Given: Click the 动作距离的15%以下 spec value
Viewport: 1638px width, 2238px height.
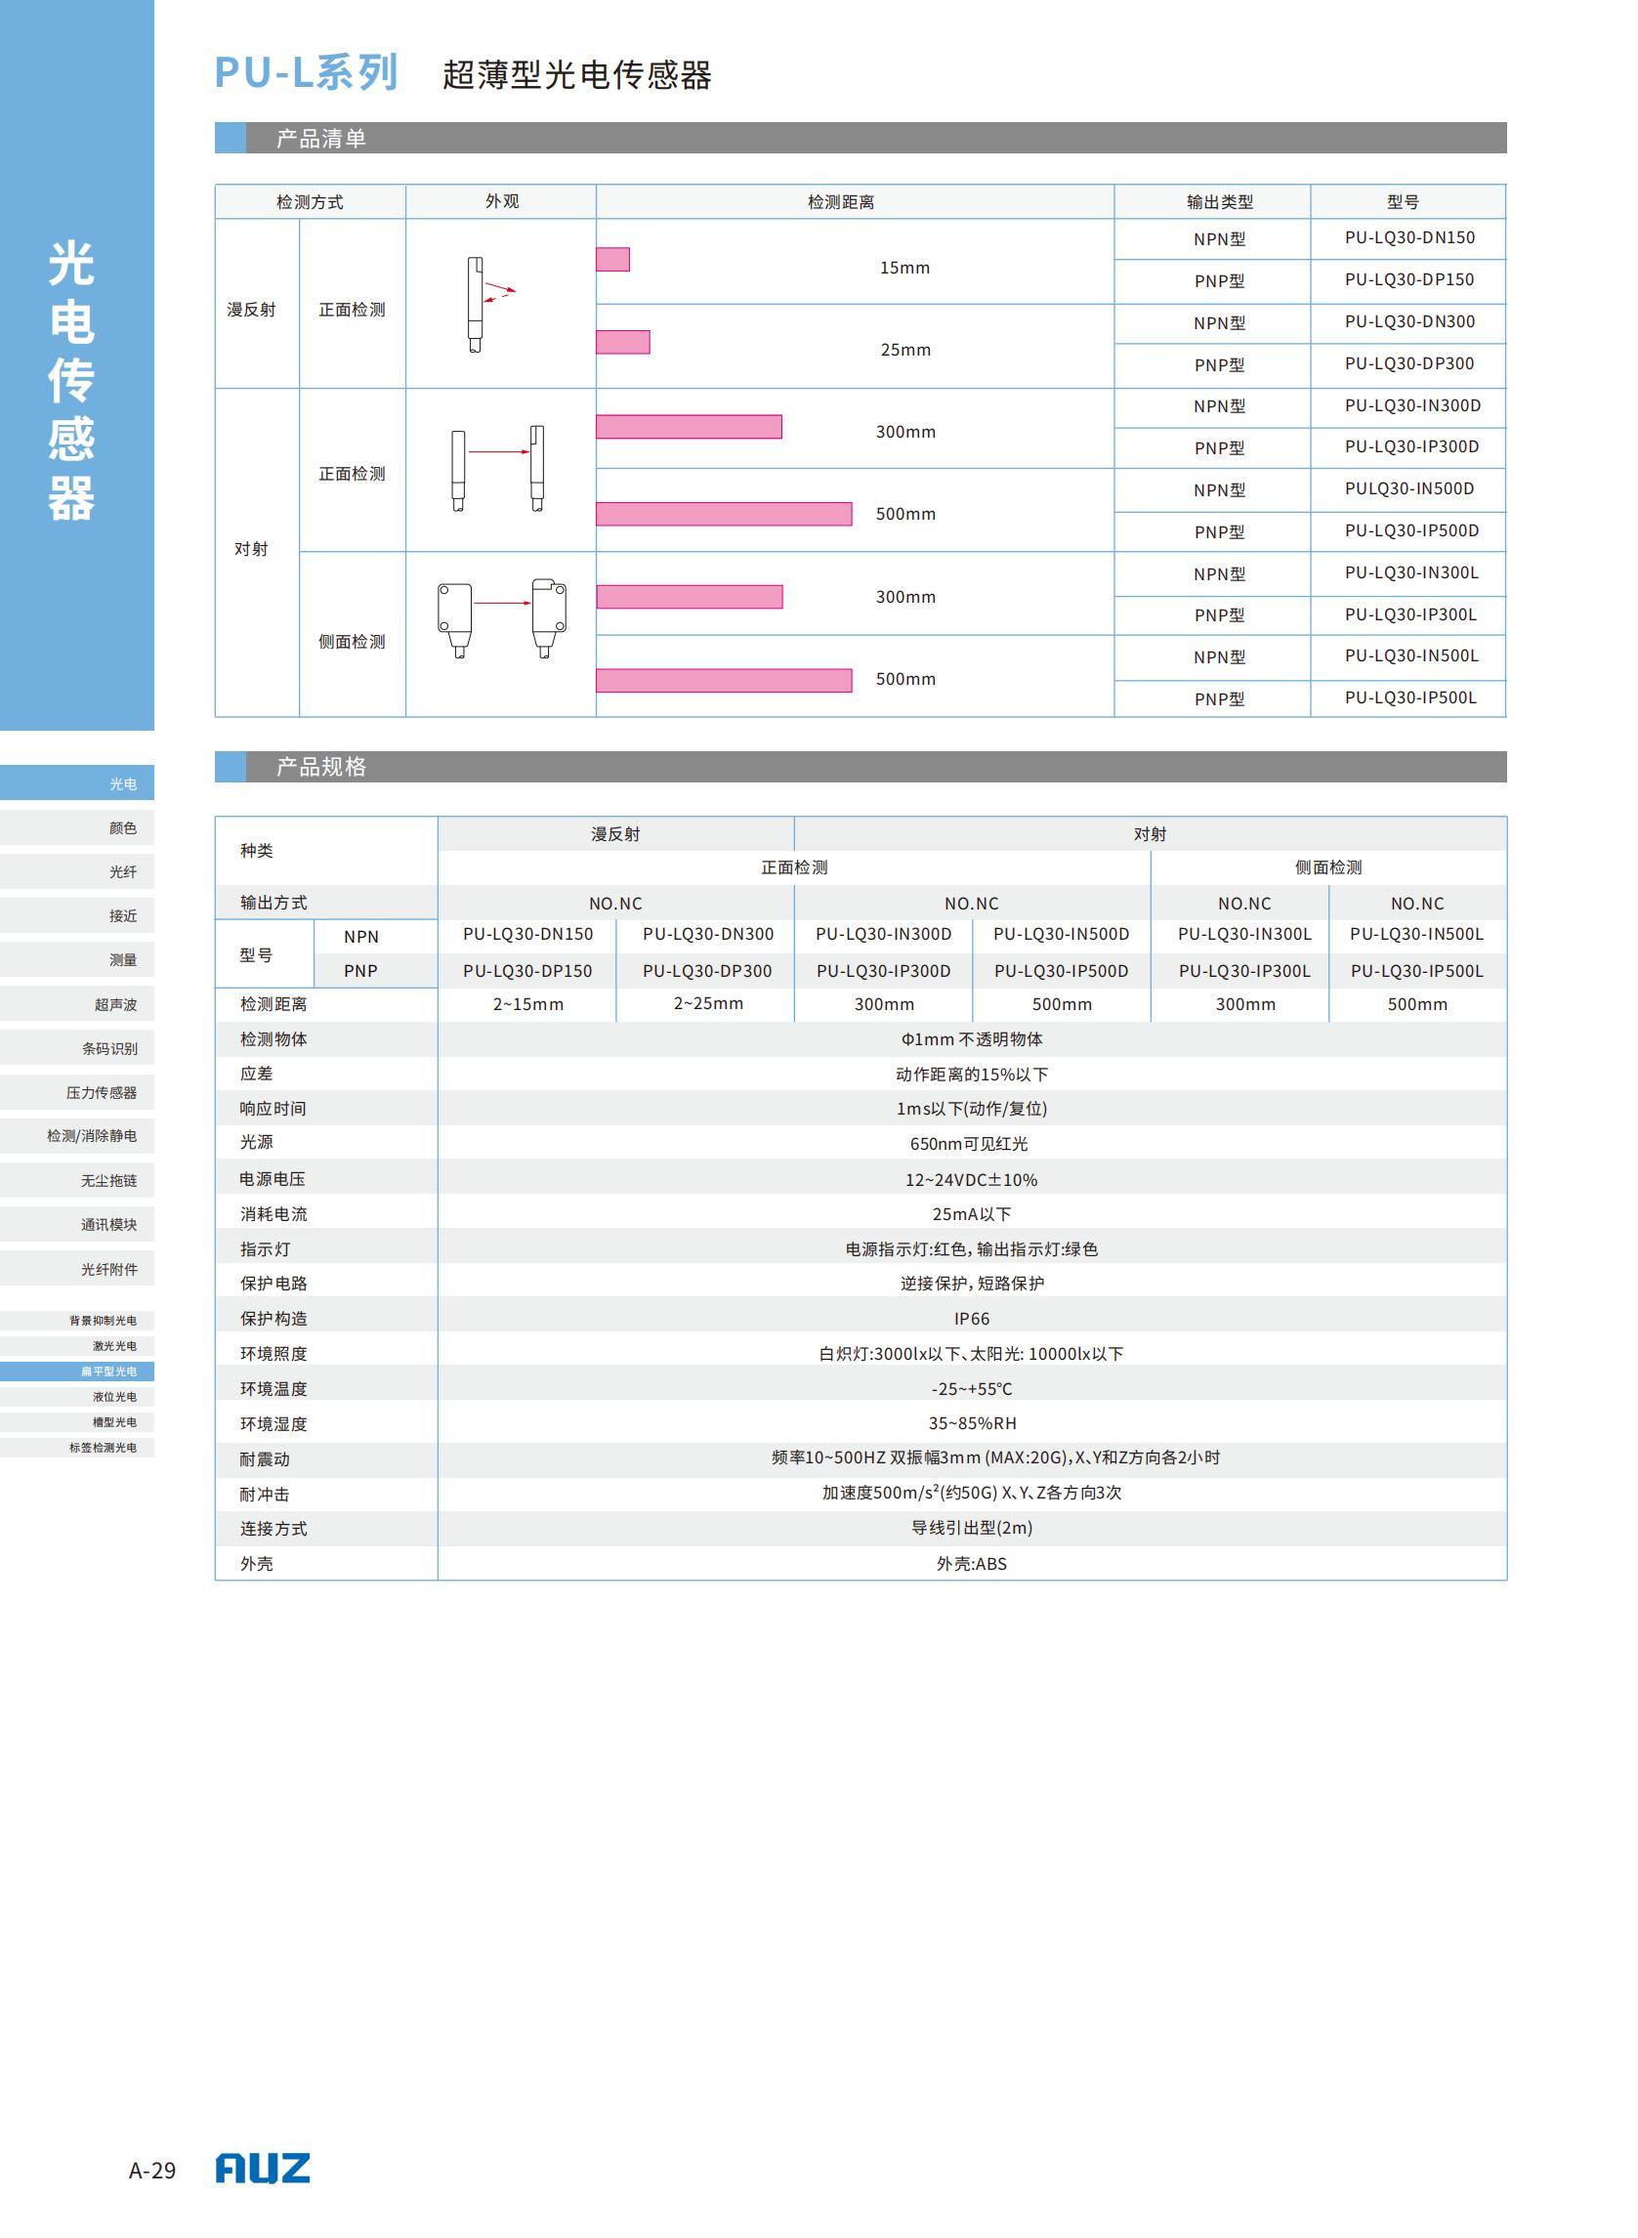Looking at the screenshot, I should 971,1074.
